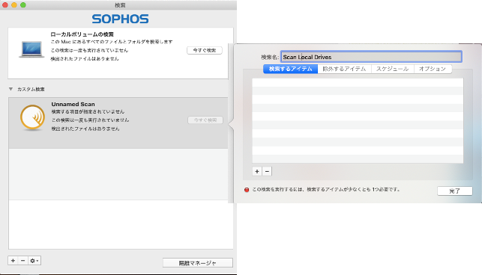Switch to 除外するアイテム tab
Viewport: 482px width, 275px height.
click(344, 69)
